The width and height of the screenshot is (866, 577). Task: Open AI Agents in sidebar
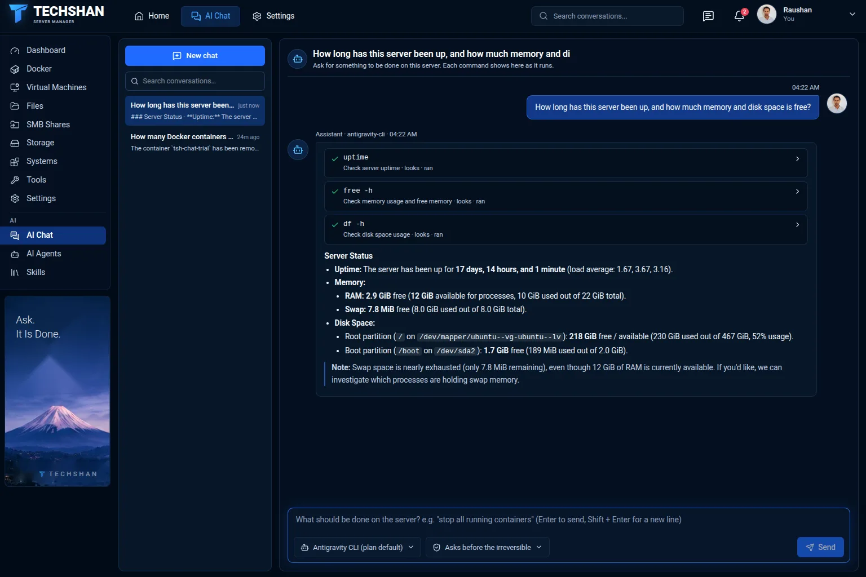coord(54,254)
